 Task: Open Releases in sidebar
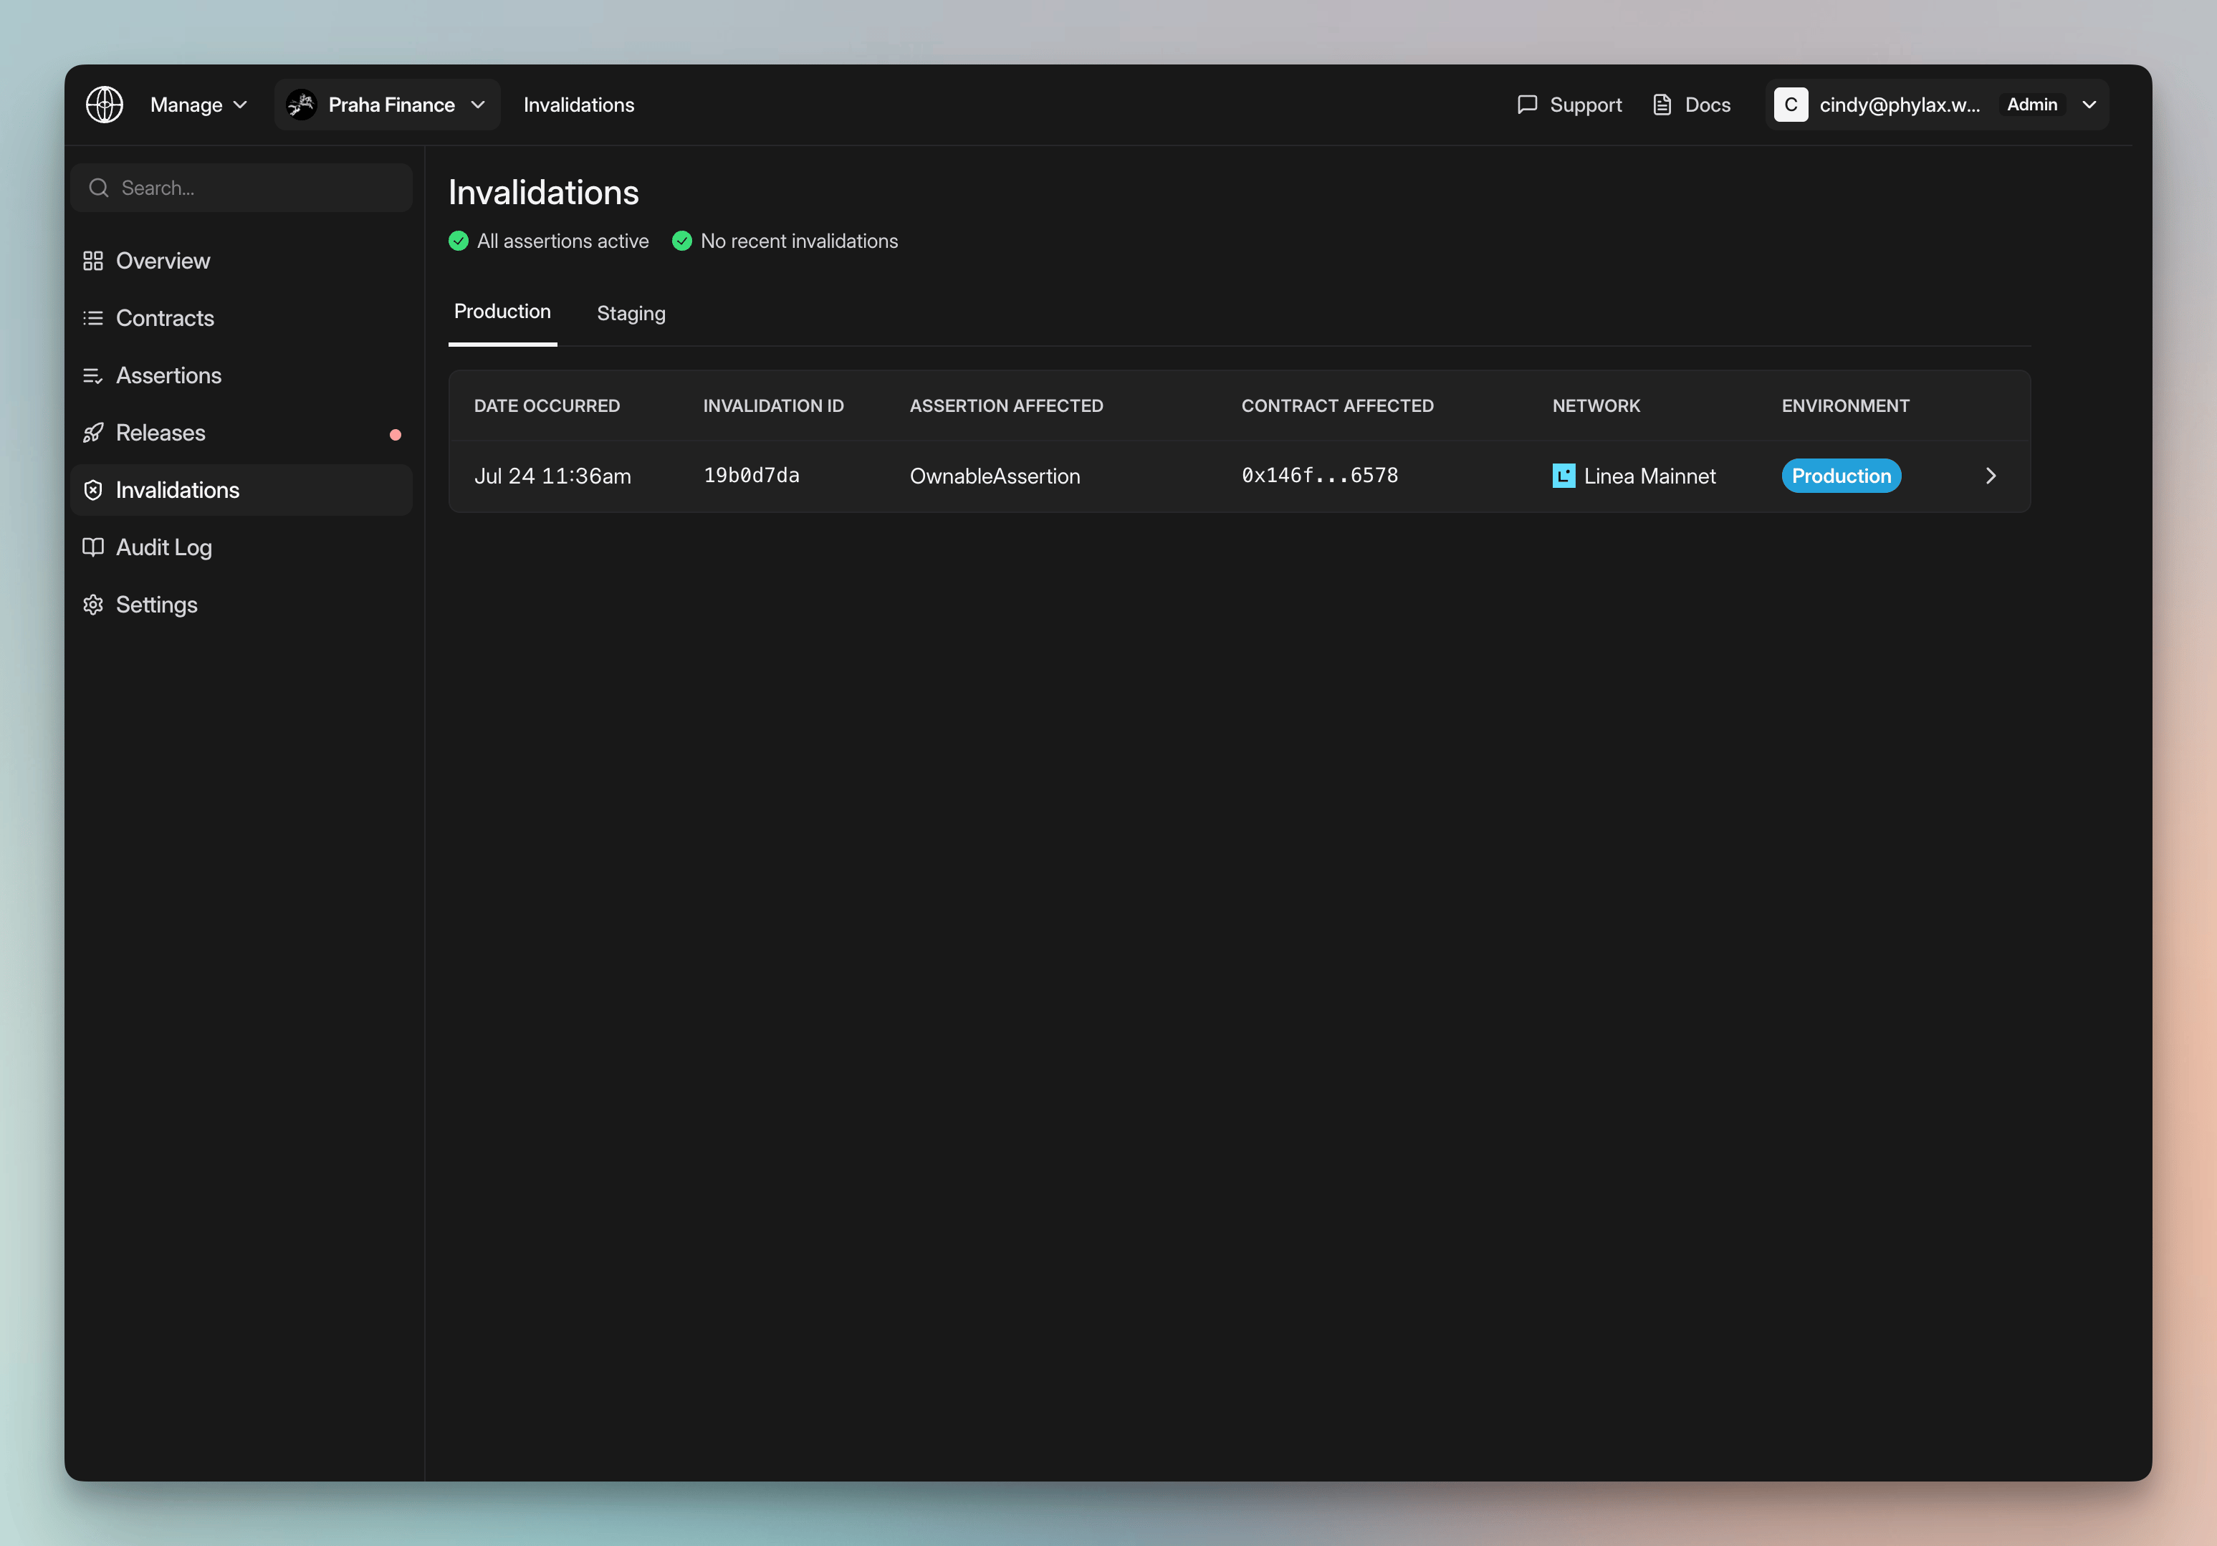(241, 433)
